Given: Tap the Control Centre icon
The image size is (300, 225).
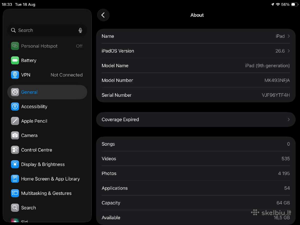Looking at the screenshot, I should [15, 150].
